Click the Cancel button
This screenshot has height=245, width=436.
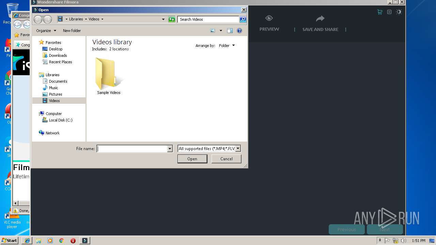(x=226, y=159)
